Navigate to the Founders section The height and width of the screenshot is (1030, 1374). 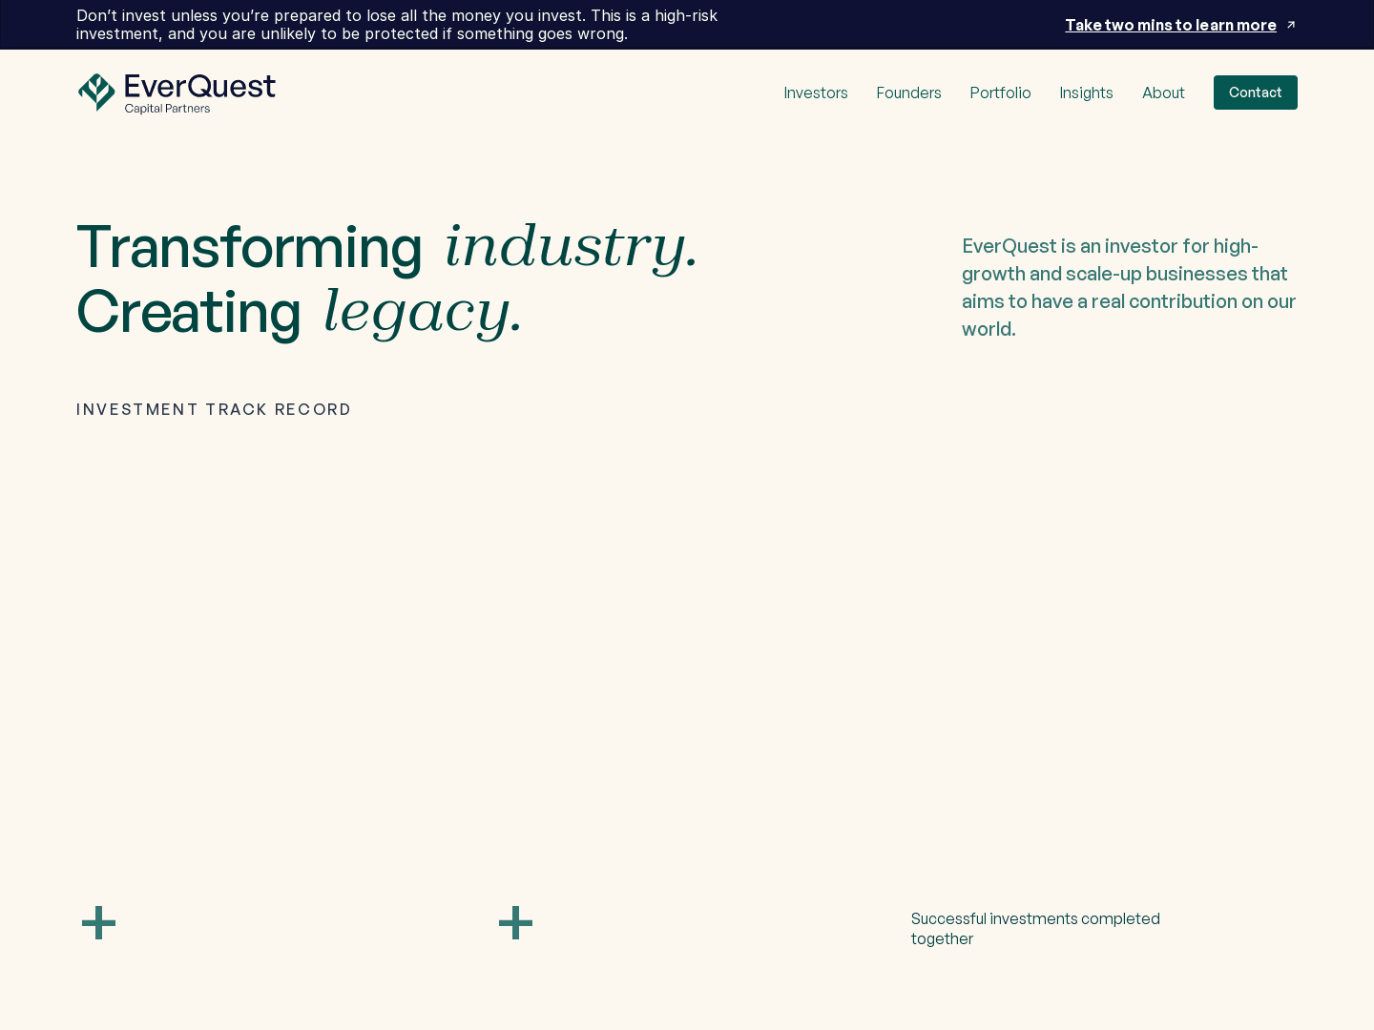click(x=908, y=93)
